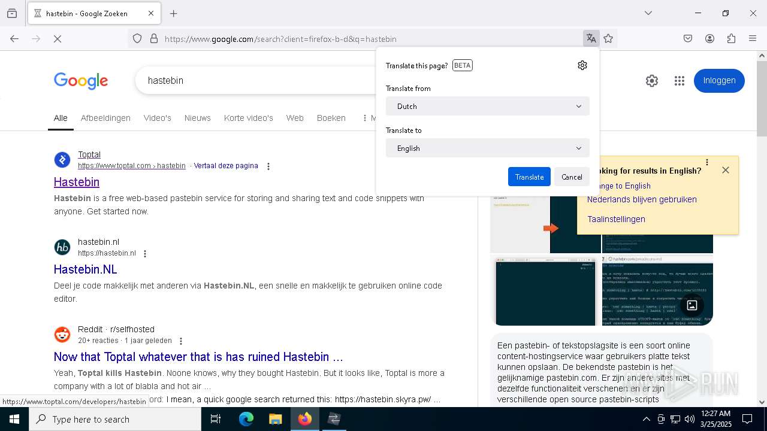Viewport: 767px width, 431px height.
Task: Switch to Korte video's tab
Action: pos(249,118)
